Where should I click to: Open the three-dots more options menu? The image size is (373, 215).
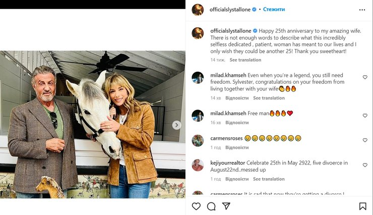click(x=362, y=10)
